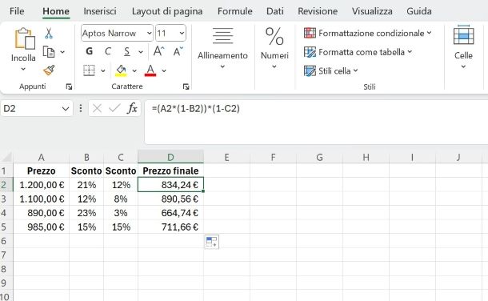The width and height of the screenshot is (488, 301).
Task: Cancel entry with the X icon
Action: click(x=97, y=108)
